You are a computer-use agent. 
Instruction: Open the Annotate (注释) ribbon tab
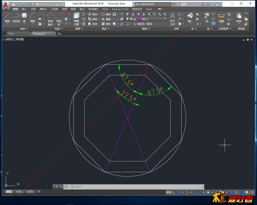pyautogui.click(x=33, y=9)
